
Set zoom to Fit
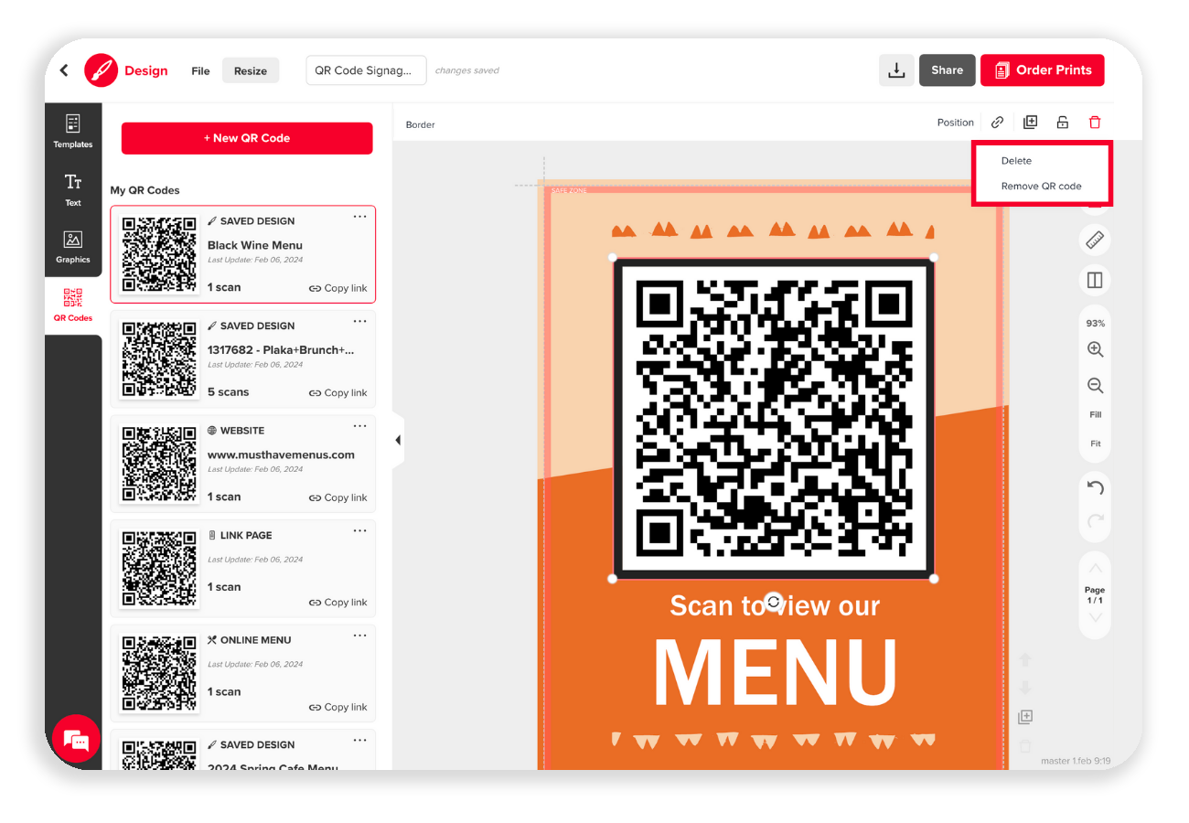click(1095, 444)
